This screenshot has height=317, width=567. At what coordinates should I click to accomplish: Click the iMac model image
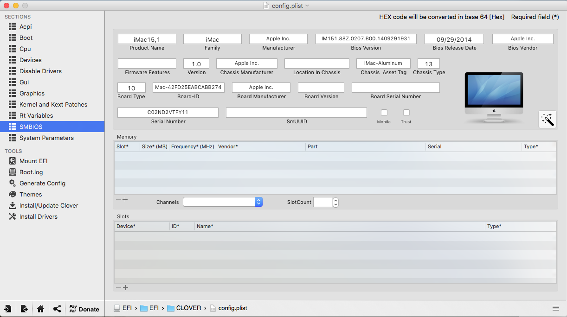[x=494, y=98]
